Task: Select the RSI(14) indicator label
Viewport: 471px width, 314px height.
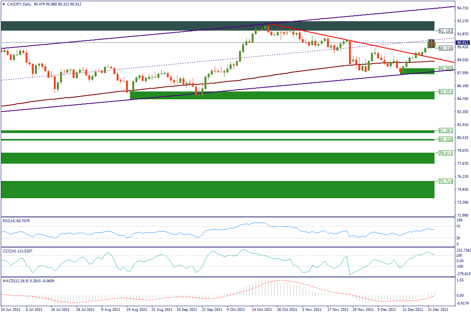Action: pyautogui.click(x=16, y=221)
